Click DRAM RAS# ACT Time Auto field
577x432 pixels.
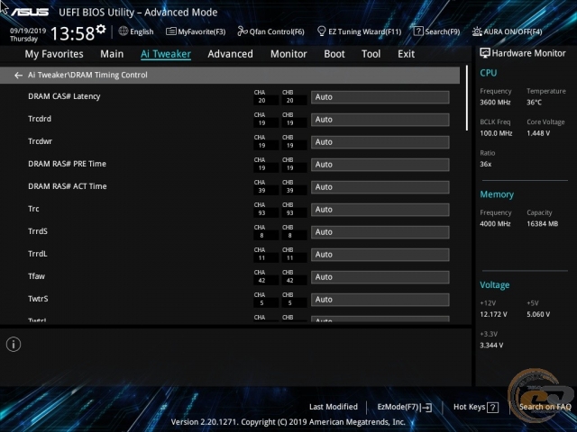(x=380, y=187)
